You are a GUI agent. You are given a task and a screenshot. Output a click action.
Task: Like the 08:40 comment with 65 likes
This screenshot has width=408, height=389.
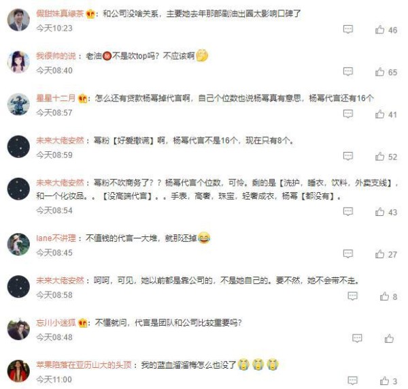coord(379,72)
